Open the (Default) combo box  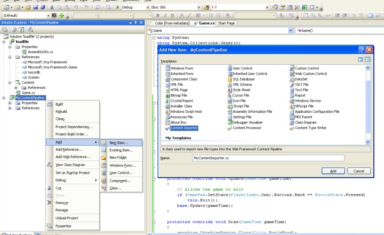point(48,16)
